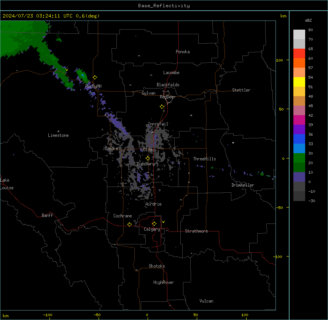Click the asterisk marker above the Limestone label
Image resolution: width=328 pixels, height=320 pixels.
point(58,131)
